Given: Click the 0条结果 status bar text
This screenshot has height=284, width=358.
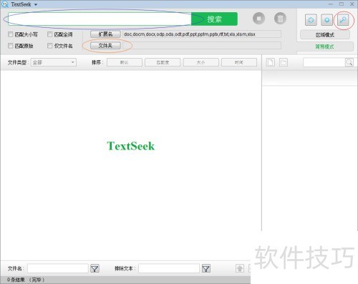Looking at the screenshot, I should [x=26, y=280].
